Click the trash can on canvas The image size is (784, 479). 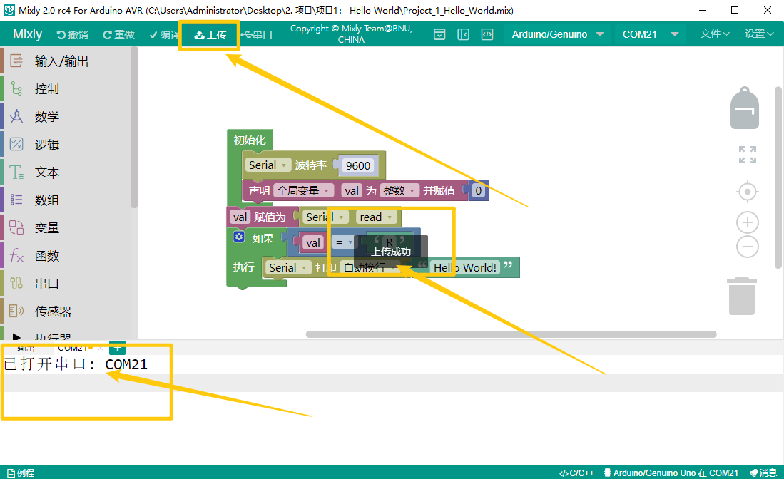pos(742,296)
